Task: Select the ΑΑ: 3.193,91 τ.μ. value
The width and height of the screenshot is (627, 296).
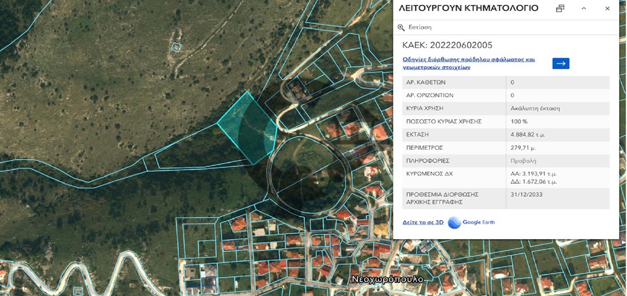Action: pos(534,174)
